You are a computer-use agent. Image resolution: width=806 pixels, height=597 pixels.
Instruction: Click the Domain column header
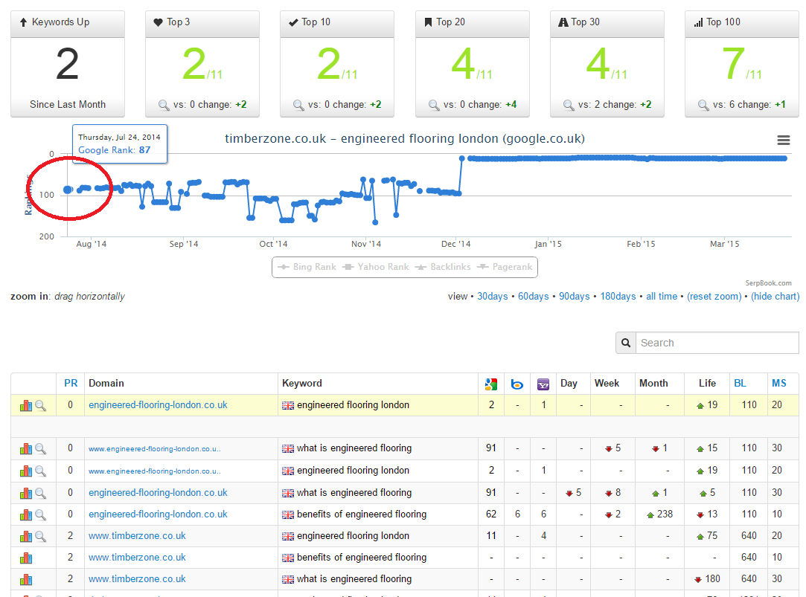[x=106, y=384]
